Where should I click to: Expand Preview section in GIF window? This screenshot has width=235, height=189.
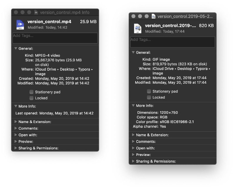click(133, 155)
